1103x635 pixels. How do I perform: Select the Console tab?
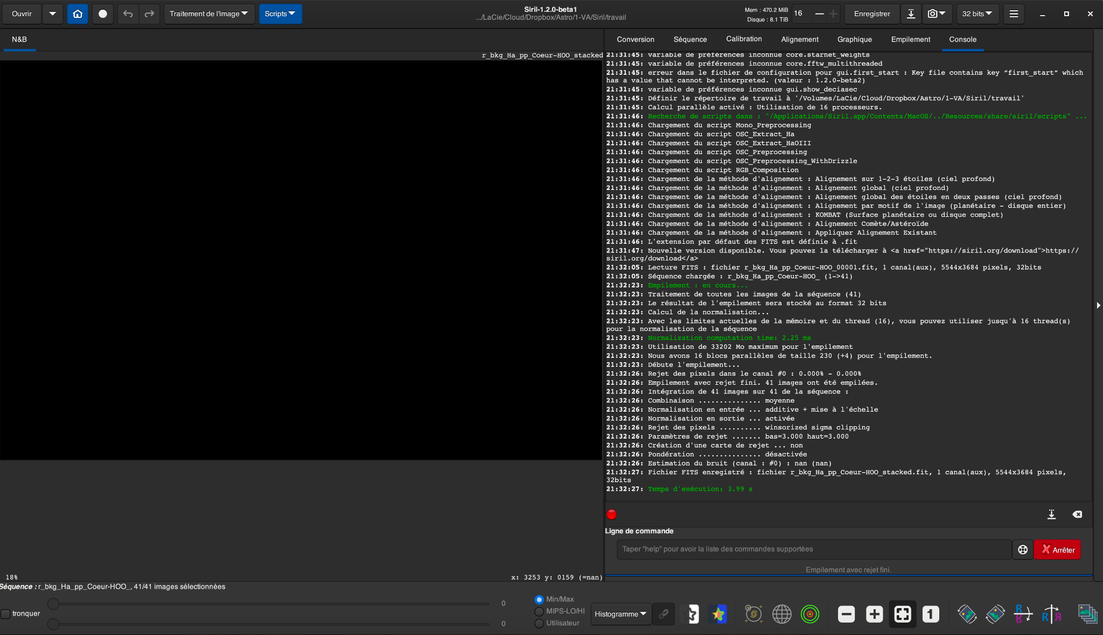pyautogui.click(x=962, y=39)
